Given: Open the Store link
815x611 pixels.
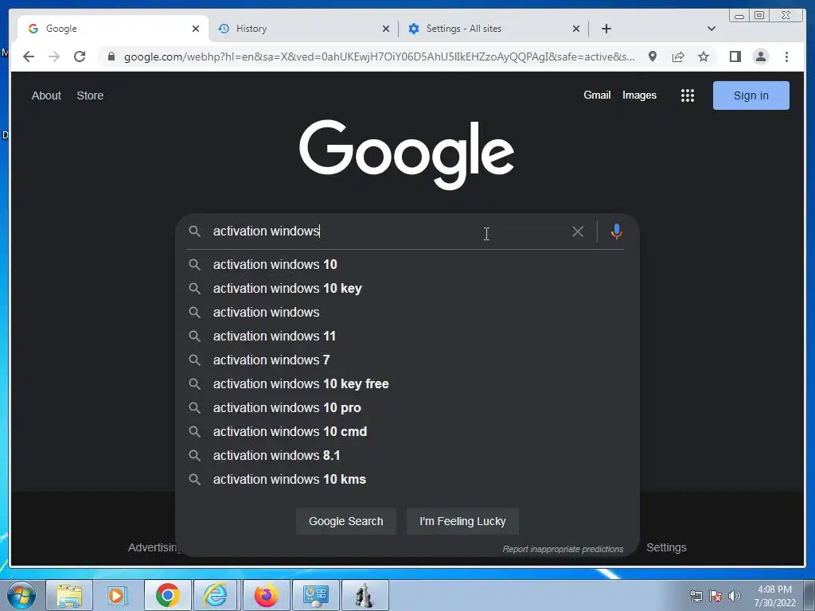Looking at the screenshot, I should click(90, 95).
